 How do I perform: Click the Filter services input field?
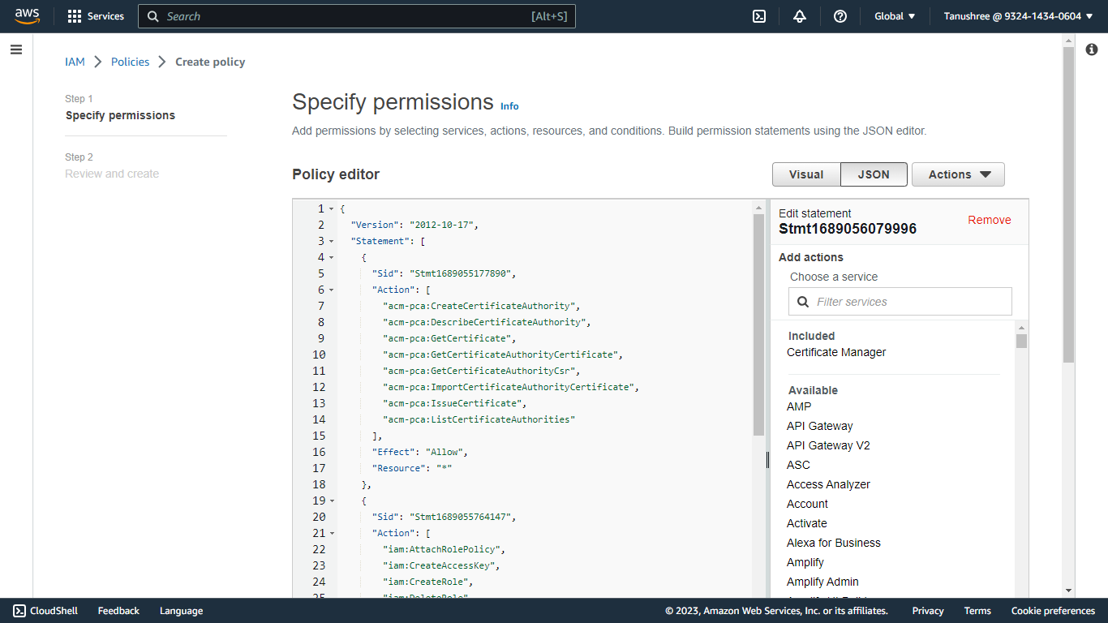(900, 302)
